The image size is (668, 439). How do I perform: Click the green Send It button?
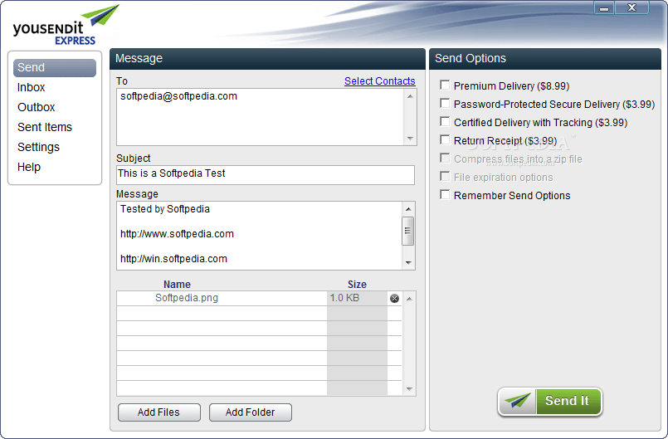tap(549, 401)
